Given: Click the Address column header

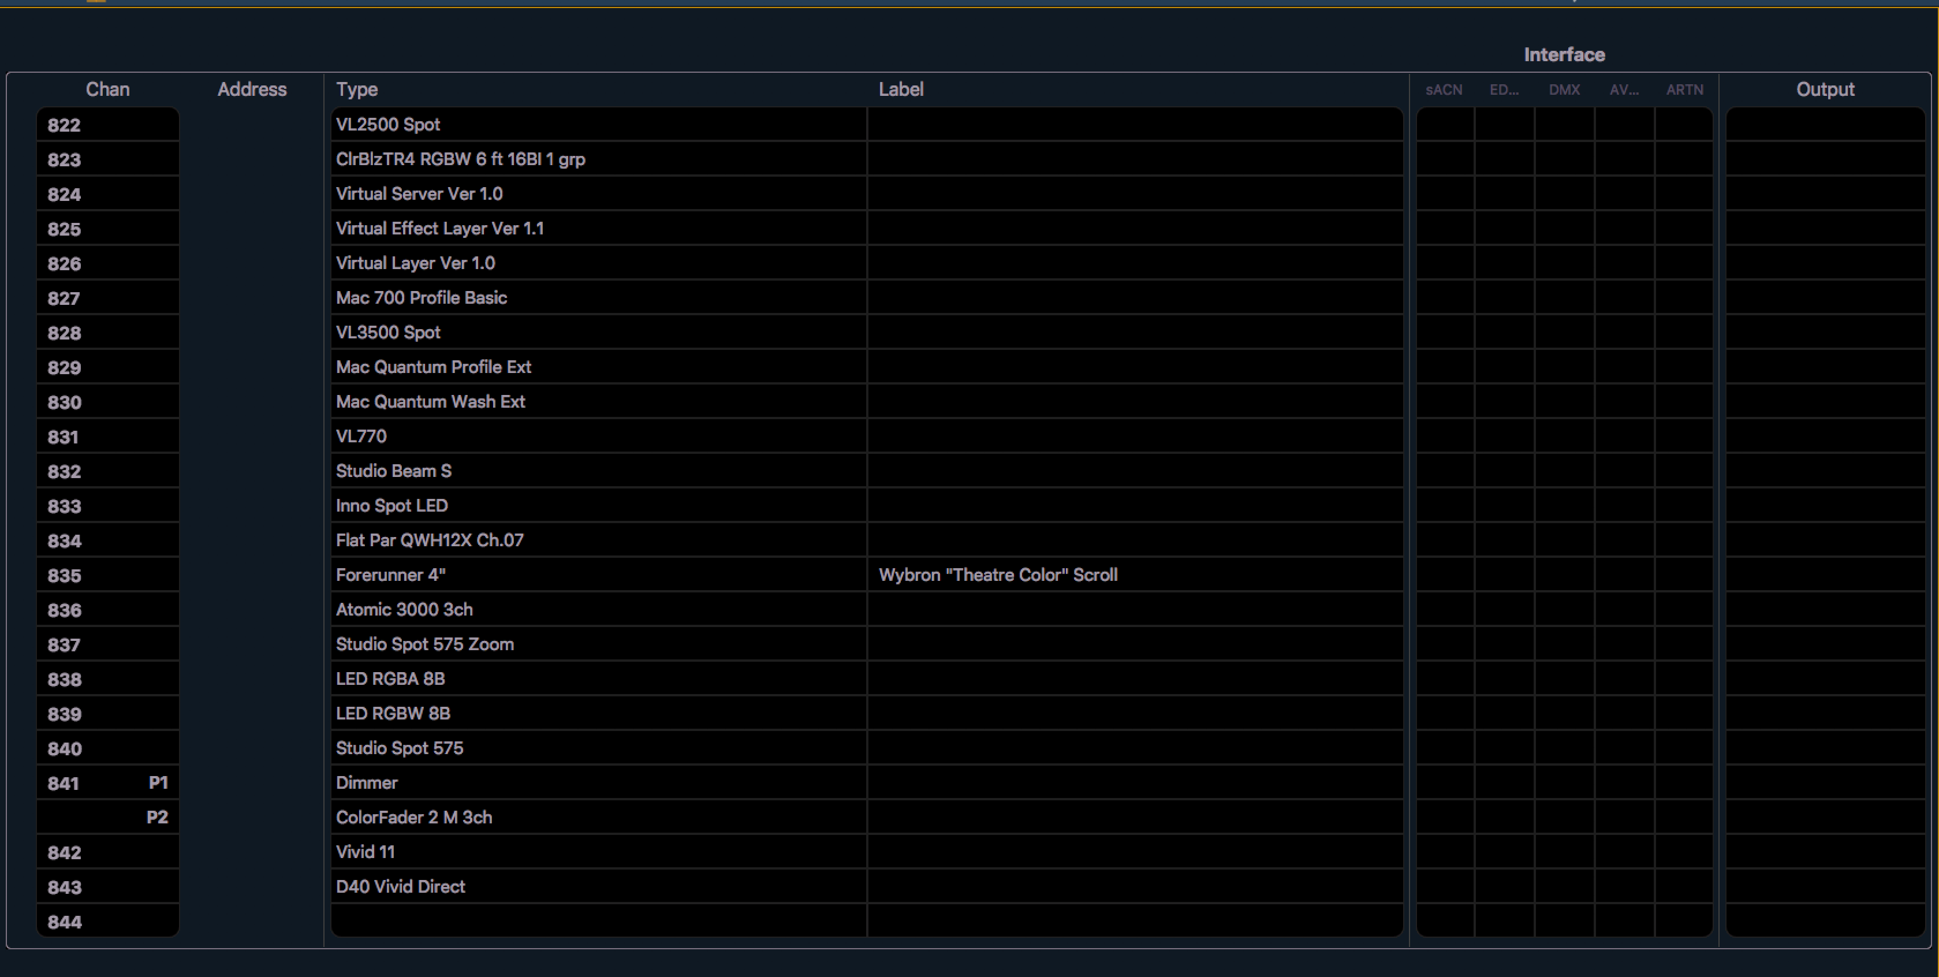Looking at the screenshot, I should point(252,90).
